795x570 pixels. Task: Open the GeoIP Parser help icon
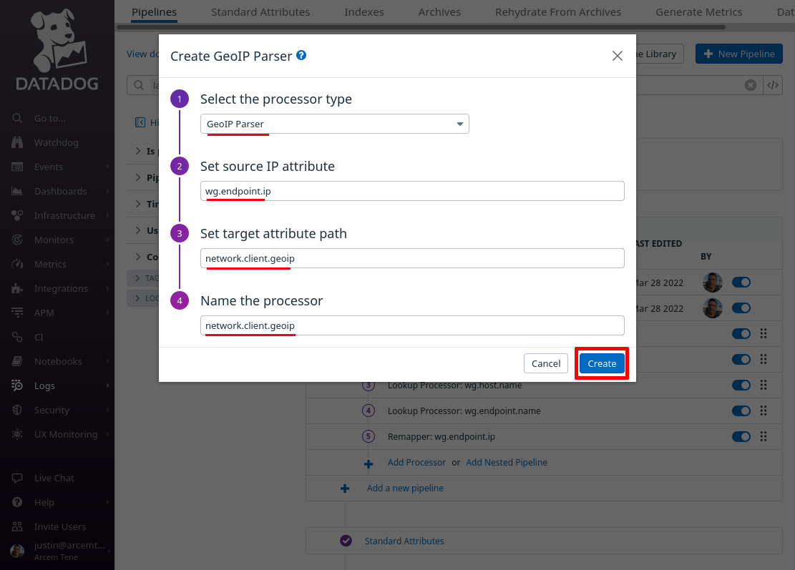coord(301,55)
